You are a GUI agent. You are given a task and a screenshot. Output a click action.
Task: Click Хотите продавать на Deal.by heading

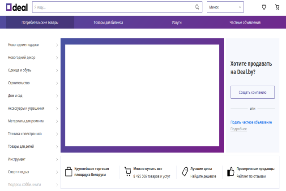(251, 68)
